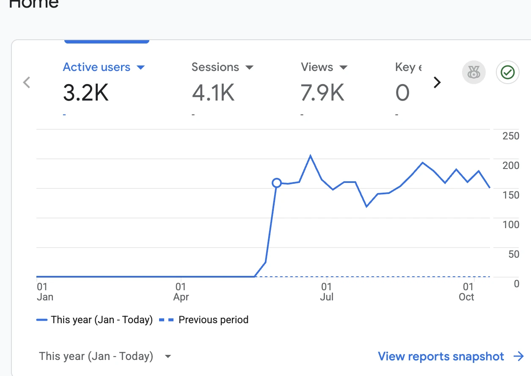Click the green checkmark status icon
The image size is (531, 376).
[507, 73]
